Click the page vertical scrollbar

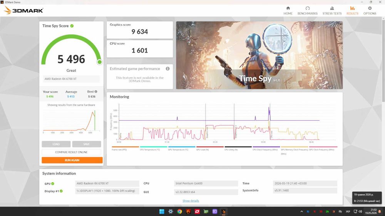coord(383,60)
